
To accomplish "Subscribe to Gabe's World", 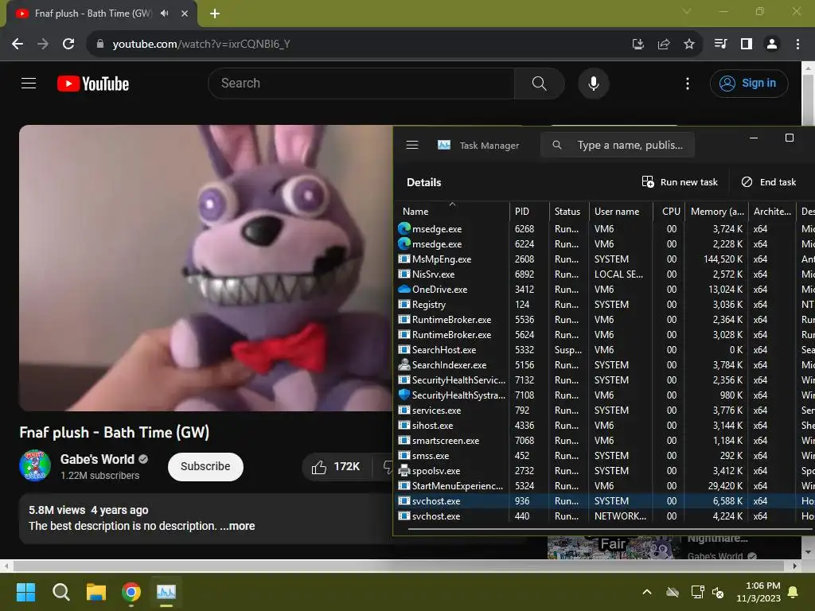I will click(205, 466).
